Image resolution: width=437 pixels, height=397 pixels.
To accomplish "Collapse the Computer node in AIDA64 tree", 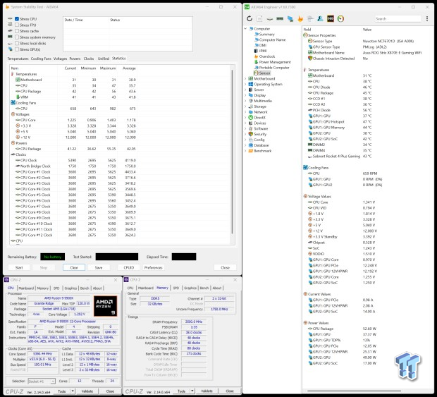I will tap(245, 28).
